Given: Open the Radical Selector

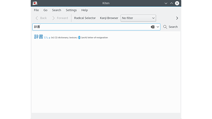Looking at the screenshot, I should click(x=85, y=18).
